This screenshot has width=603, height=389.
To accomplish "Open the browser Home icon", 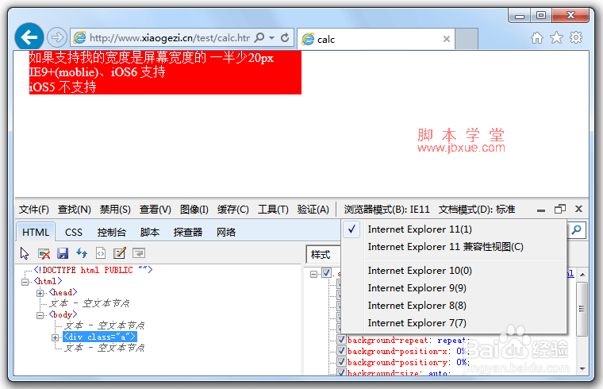I will (537, 37).
